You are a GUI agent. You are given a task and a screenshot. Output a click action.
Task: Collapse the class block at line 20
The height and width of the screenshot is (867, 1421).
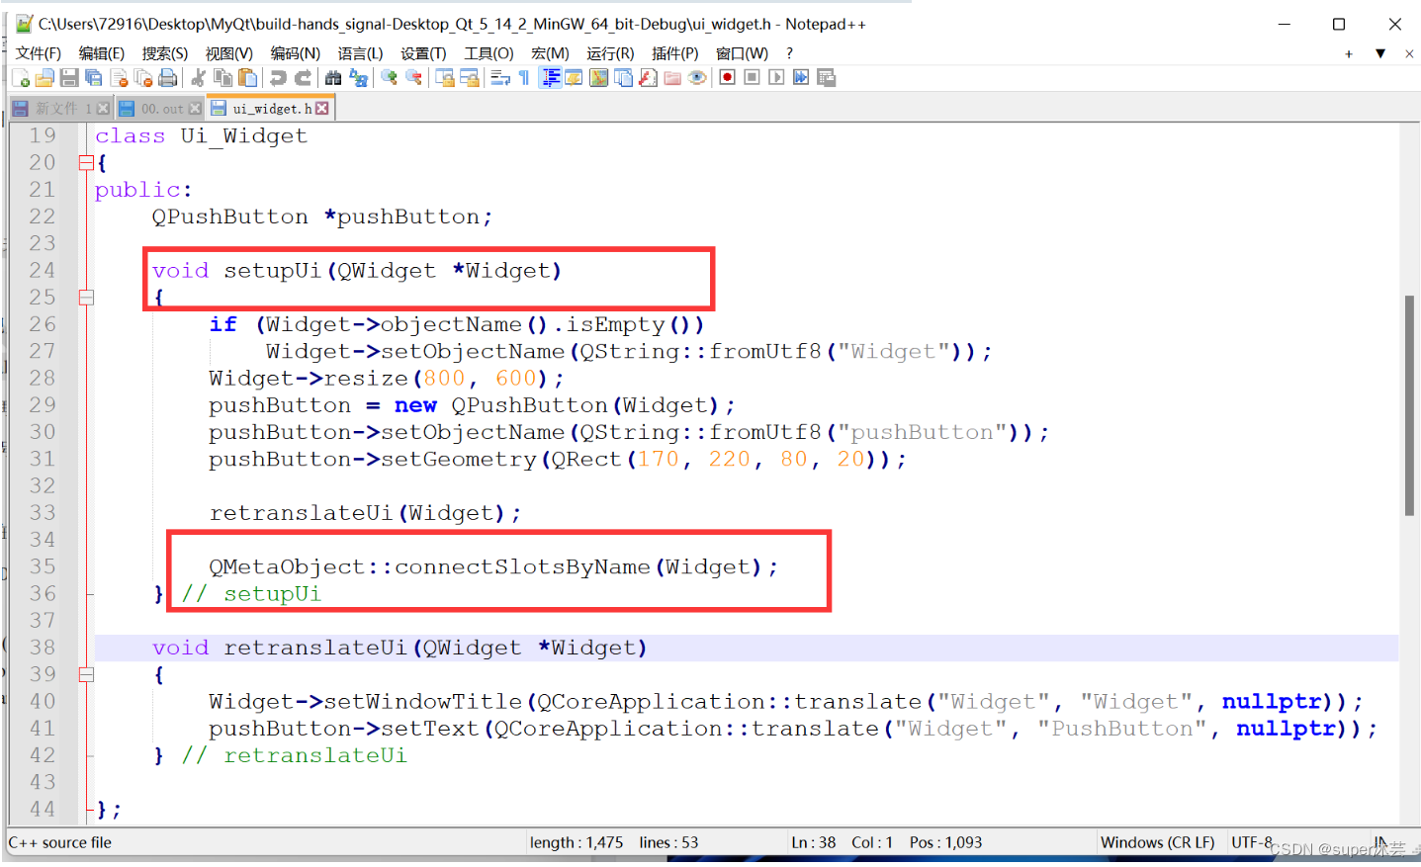[86, 163]
